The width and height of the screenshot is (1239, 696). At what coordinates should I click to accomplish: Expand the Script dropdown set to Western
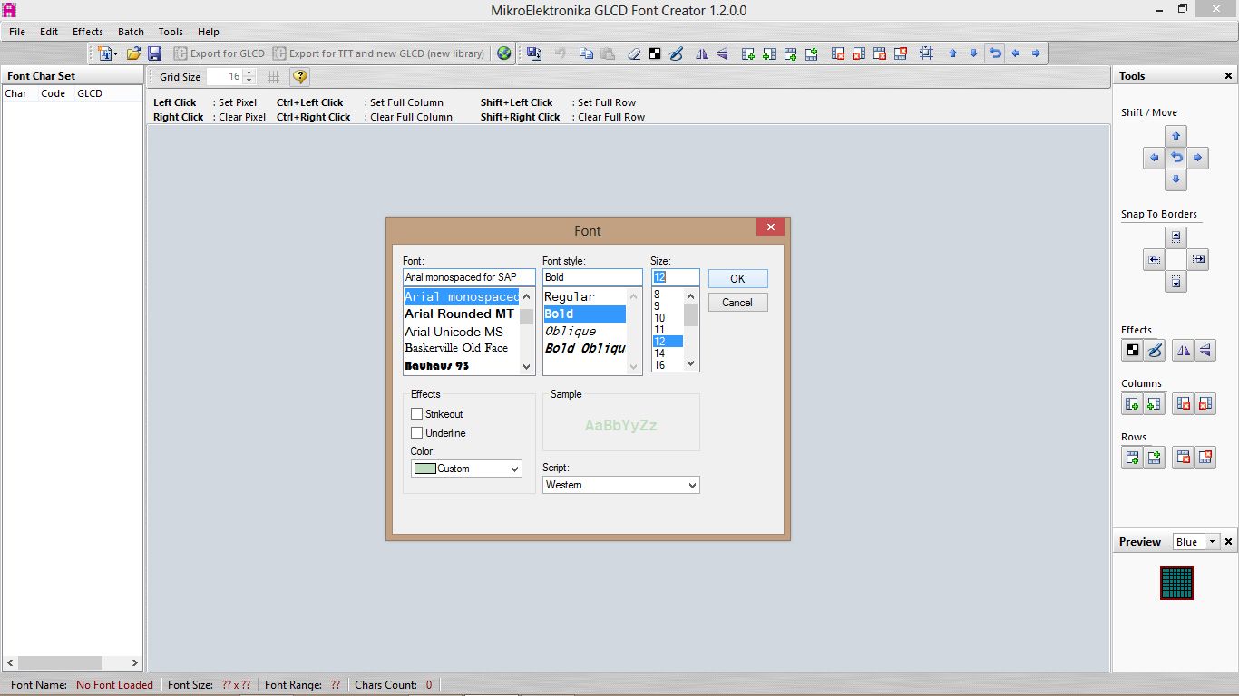tap(621, 485)
